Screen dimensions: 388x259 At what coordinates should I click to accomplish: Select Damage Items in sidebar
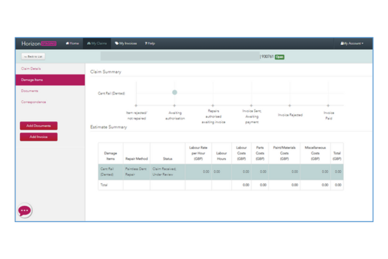tap(50, 80)
